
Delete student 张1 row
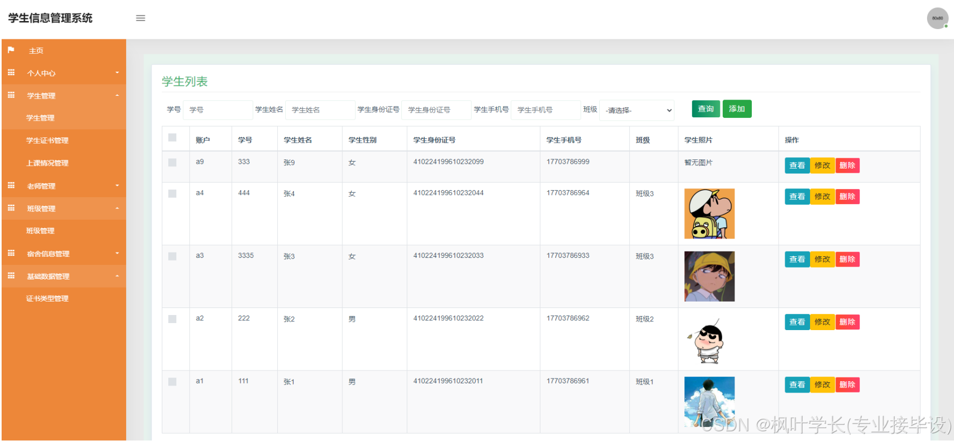tap(847, 385)
